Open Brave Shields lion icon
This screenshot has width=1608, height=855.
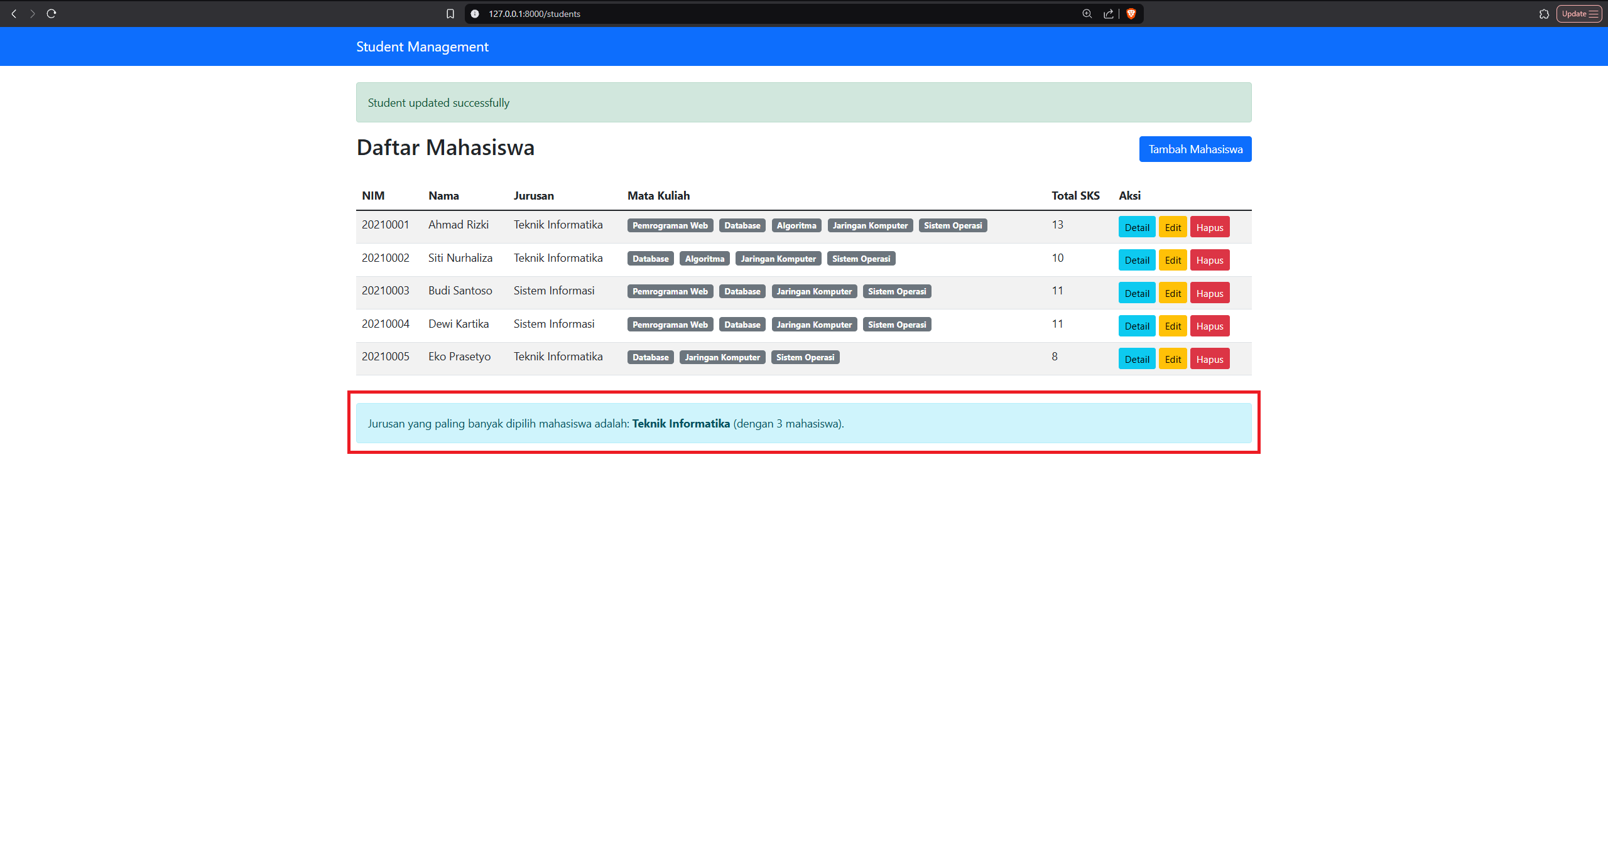pyautogui.click(x=1131, y=14)
